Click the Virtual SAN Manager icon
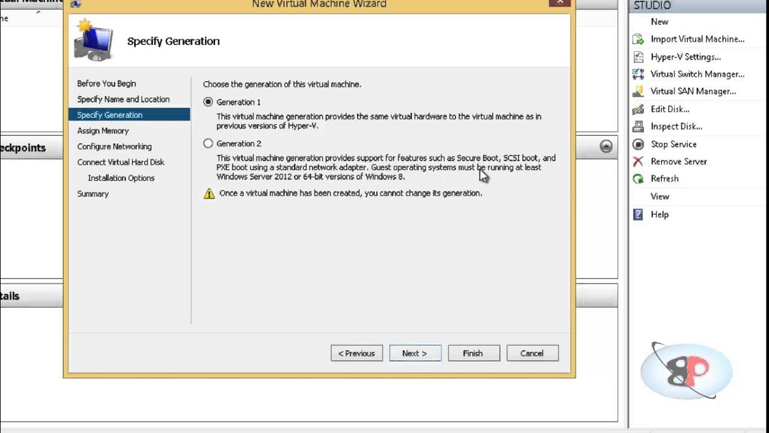The image size is (769, 433). (x=638, y=91)
